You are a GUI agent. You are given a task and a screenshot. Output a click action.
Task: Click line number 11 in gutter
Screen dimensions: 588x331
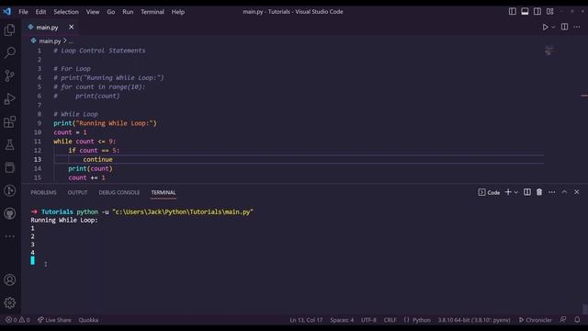point(38,142)
